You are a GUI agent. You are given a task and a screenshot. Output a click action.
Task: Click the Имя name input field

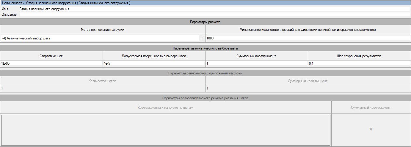(214, 9)
